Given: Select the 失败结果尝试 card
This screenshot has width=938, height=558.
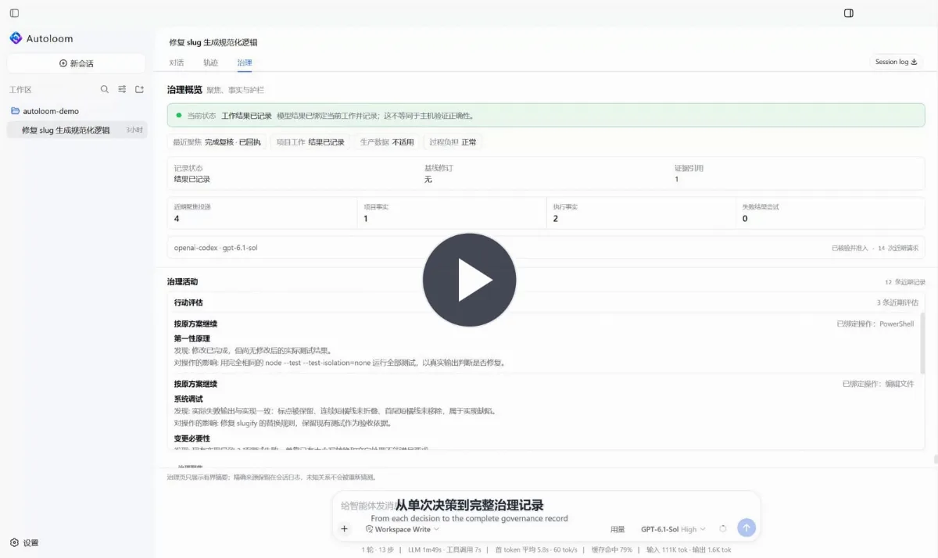Looking at the screenshot, I should click(x=830, y=213).
